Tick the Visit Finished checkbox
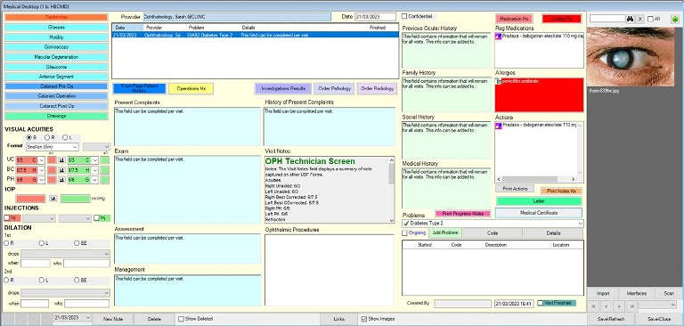Image resolution: width=684 pixels, height=326 pixels. click(x=540, y=303)
